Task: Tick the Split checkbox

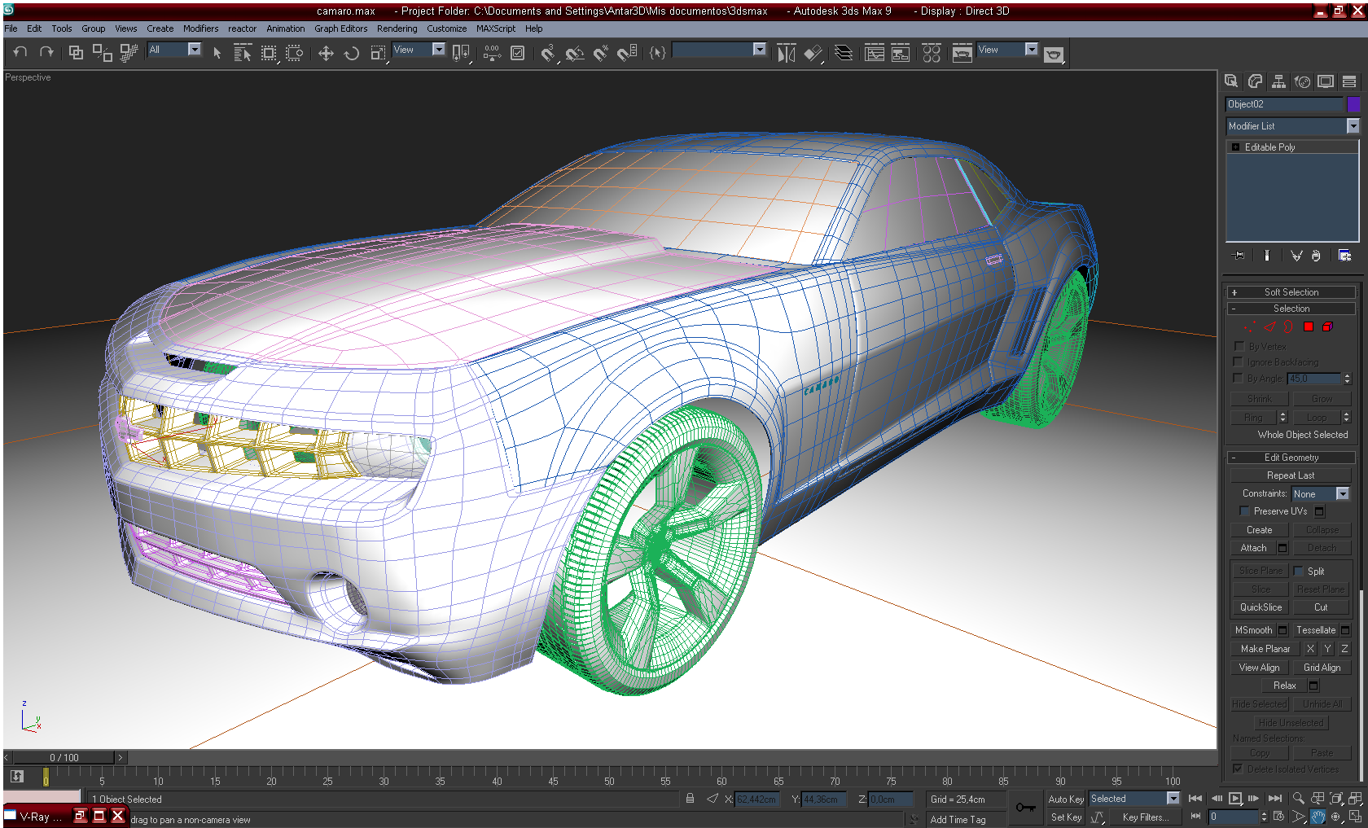Action: [1299, 571]
